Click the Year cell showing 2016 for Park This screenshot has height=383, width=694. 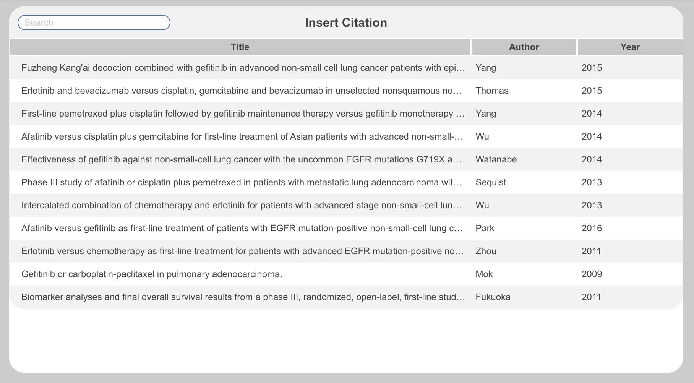pyautogui.click(x=592, y=228)
